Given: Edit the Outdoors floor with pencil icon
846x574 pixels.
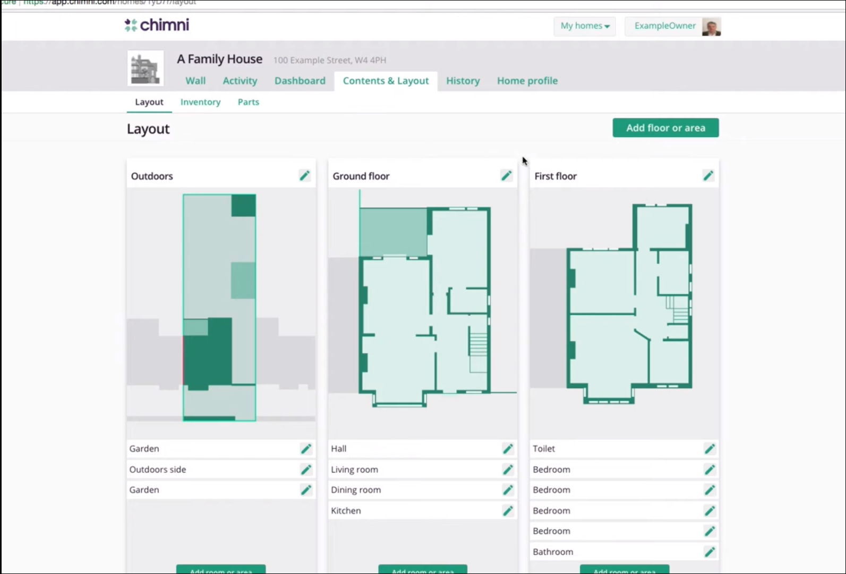Looking at the screenshot, I should (x=304, y=175).
